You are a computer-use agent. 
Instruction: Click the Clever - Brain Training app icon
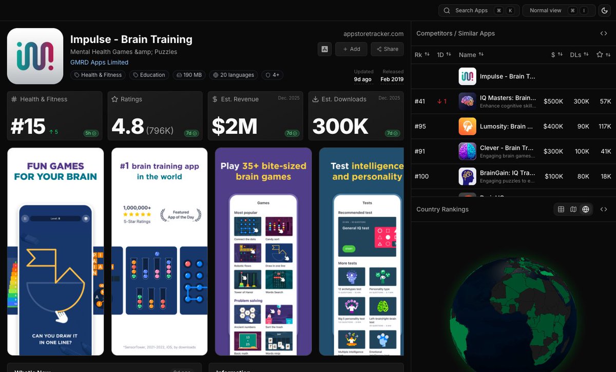click(467, 151)
